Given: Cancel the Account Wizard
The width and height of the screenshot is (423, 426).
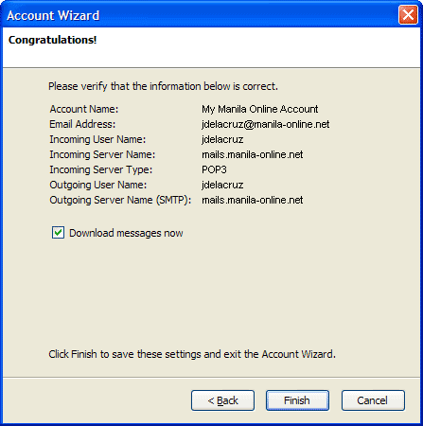Looking at the screenshot, I should tap(373, 400).
